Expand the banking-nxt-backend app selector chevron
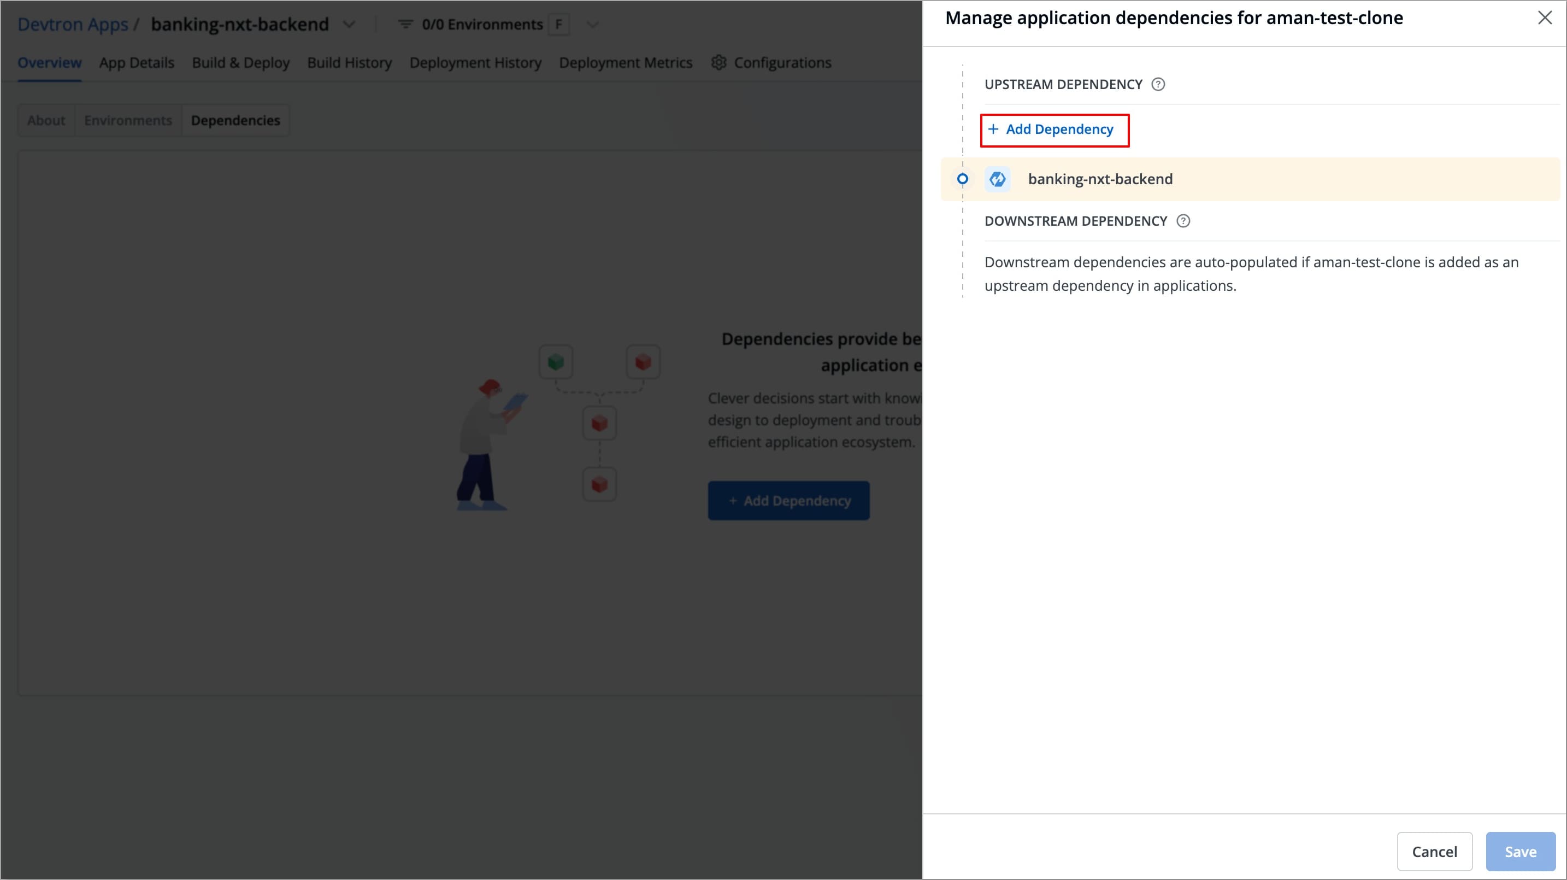1567x880 pixels. (x=349, y=25)
